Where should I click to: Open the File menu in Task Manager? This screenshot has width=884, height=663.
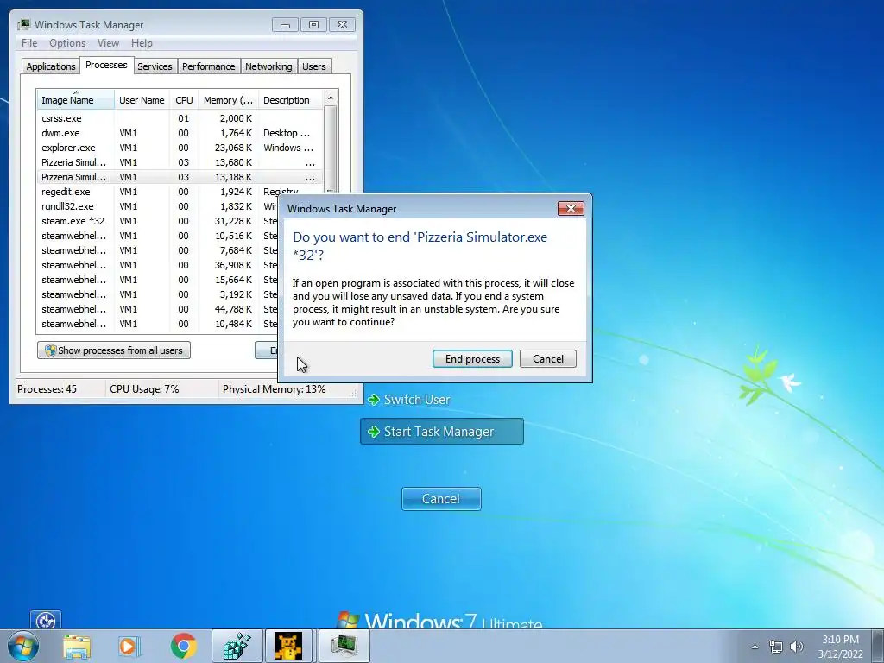[29, 43]
